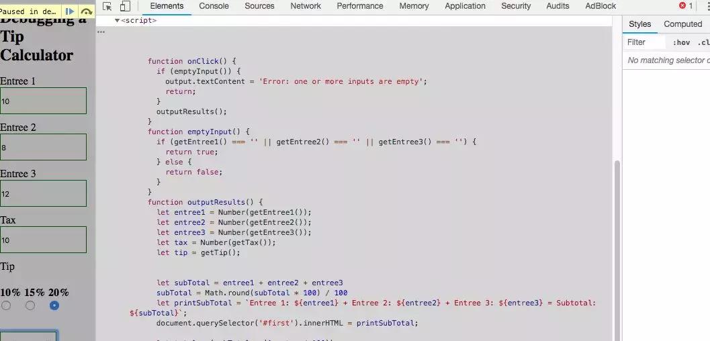The height and width of the screenshot is (341, 710).
Task: Switch to the Console tab
Action: [x=214, y=6]
